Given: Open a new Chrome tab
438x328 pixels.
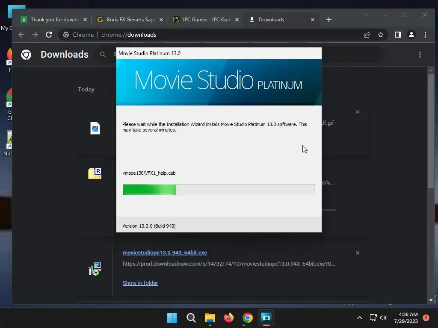Looking at the screenshot, I should point(329,20).
